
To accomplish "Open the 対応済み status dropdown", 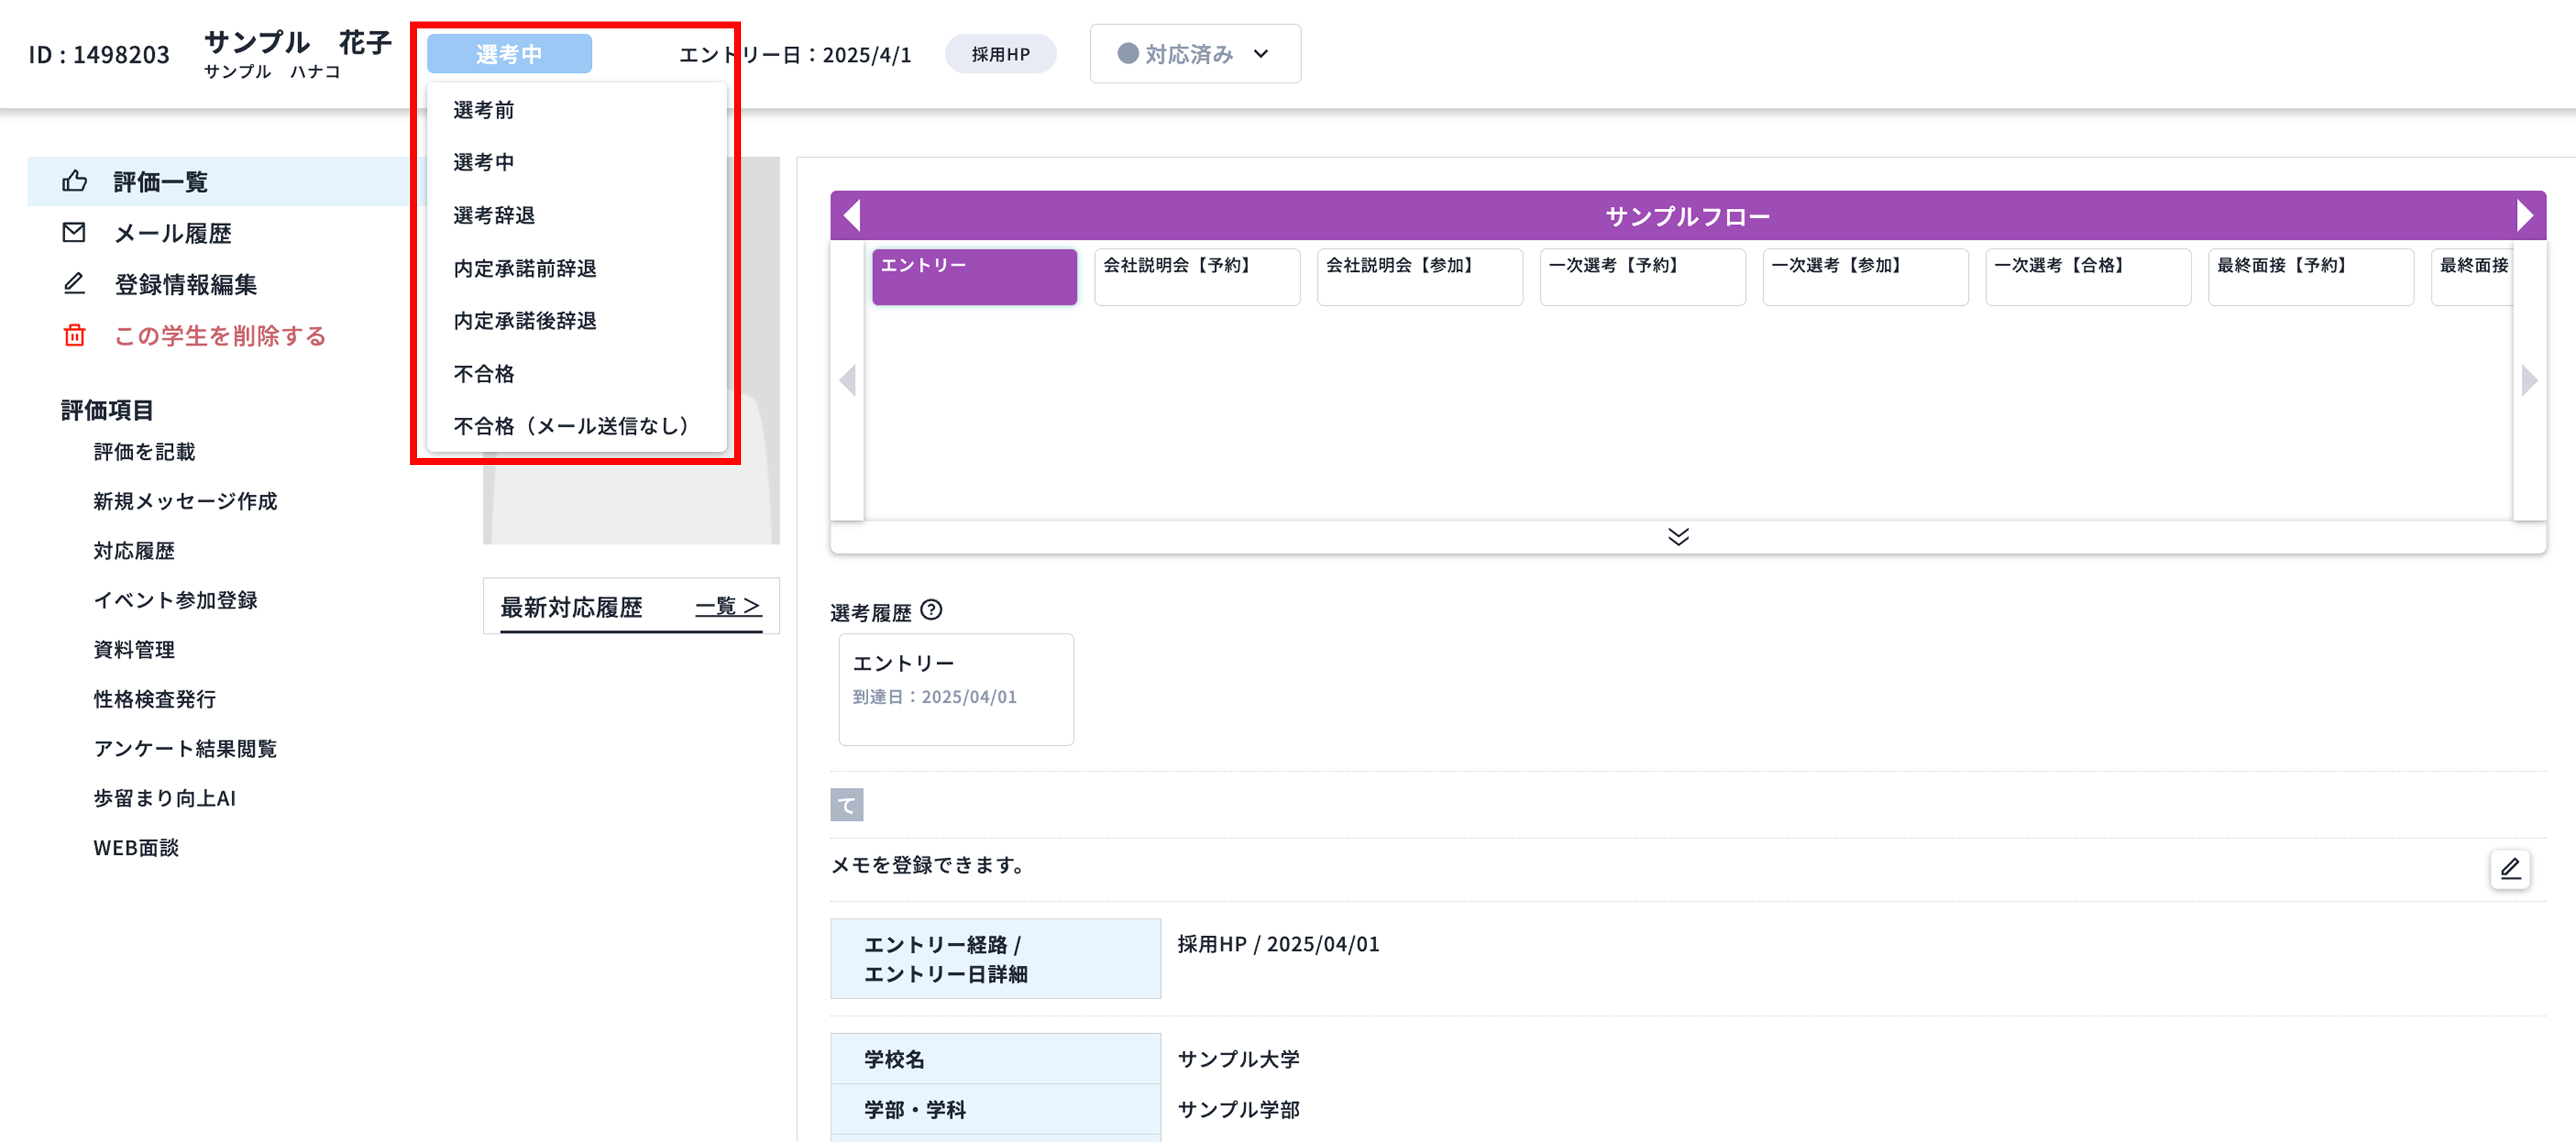I will click(x=1194, y=54).
